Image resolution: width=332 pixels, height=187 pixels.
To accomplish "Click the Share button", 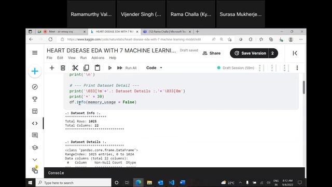I will (x=212, y=53).
